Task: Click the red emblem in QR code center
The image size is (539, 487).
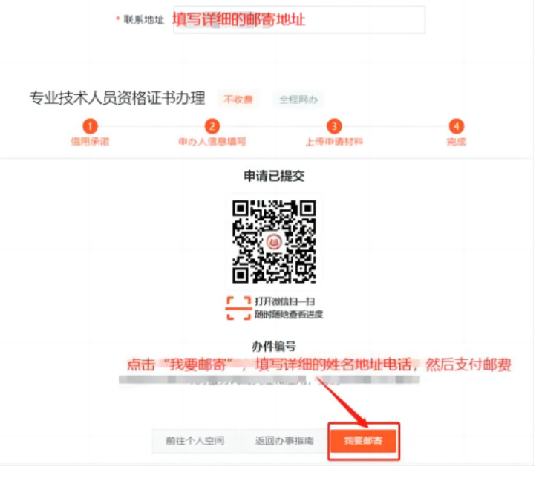Action: pos(274,241)
